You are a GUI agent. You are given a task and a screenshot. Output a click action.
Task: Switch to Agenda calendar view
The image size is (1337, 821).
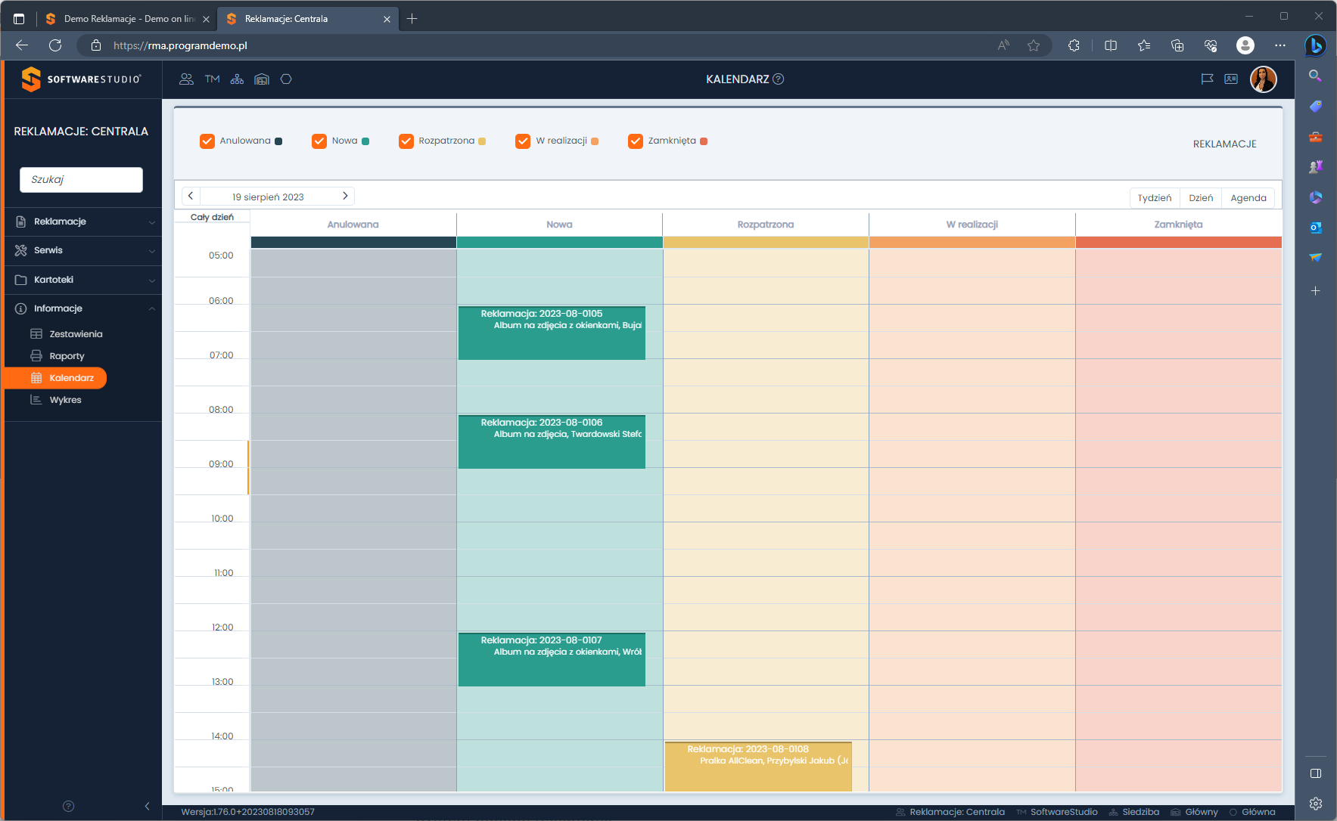point(1248,198)
